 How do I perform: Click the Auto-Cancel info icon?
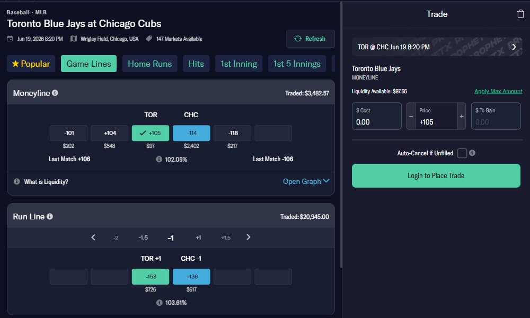(x=472, y=153)
